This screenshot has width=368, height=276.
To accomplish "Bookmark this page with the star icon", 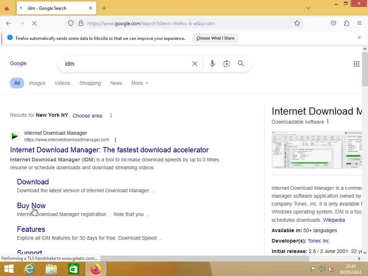I will point(297,23).
